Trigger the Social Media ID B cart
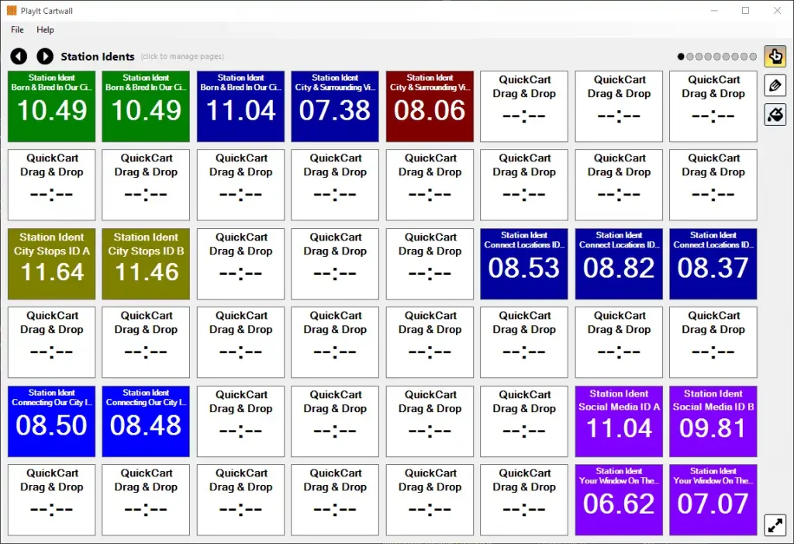The height and width of the screenshot is (544, 794). coord(713,421)
